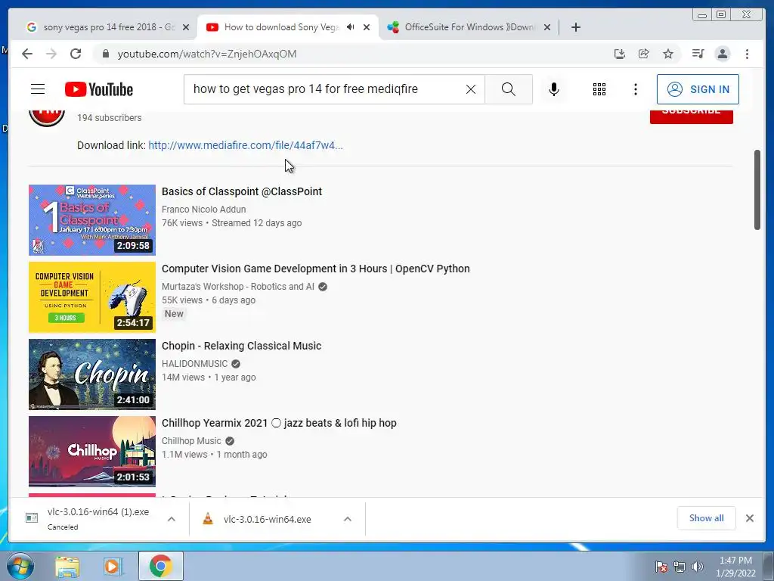Visit HALIDONMUSIC channel name
The width and height of the screenshot is (774, 581).
194,364
